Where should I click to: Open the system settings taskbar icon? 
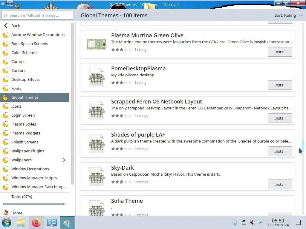pyautogui.click(x=52, y=222)
